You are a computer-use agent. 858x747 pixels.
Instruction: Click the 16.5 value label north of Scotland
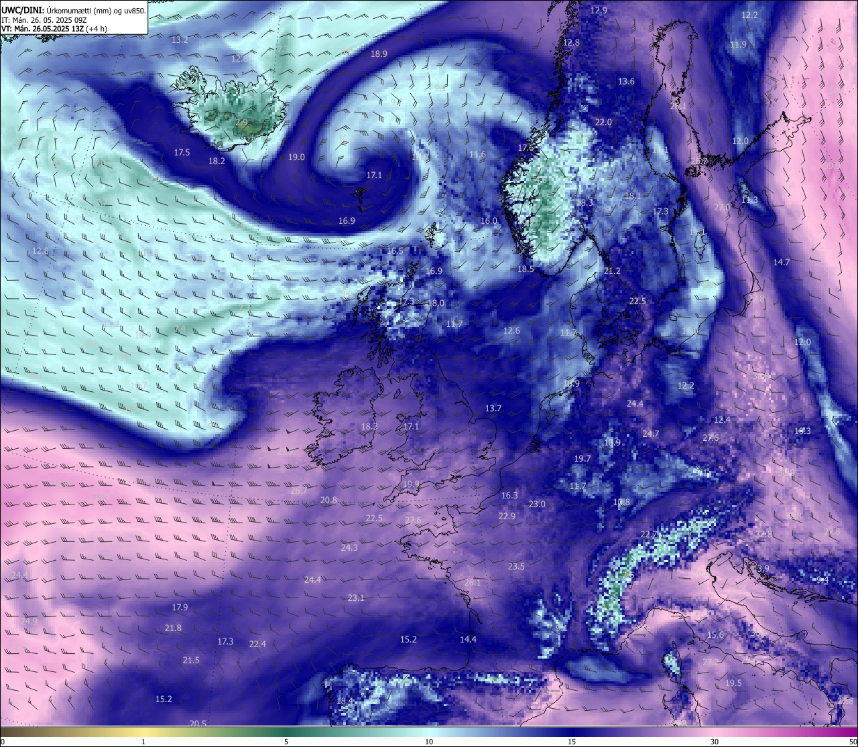(x=395, y=251)
